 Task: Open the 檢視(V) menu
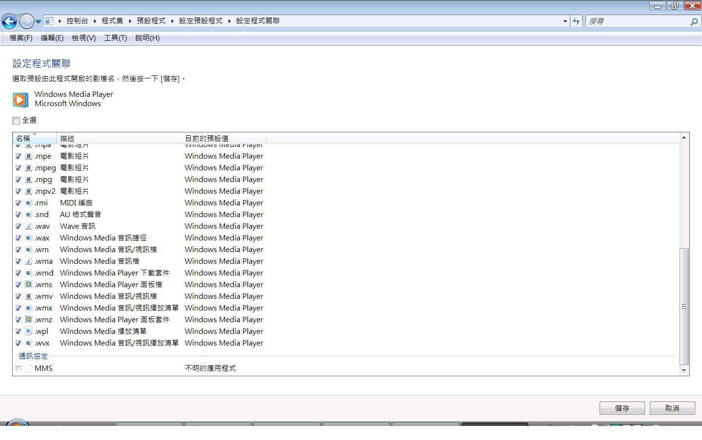pos(84,38)
